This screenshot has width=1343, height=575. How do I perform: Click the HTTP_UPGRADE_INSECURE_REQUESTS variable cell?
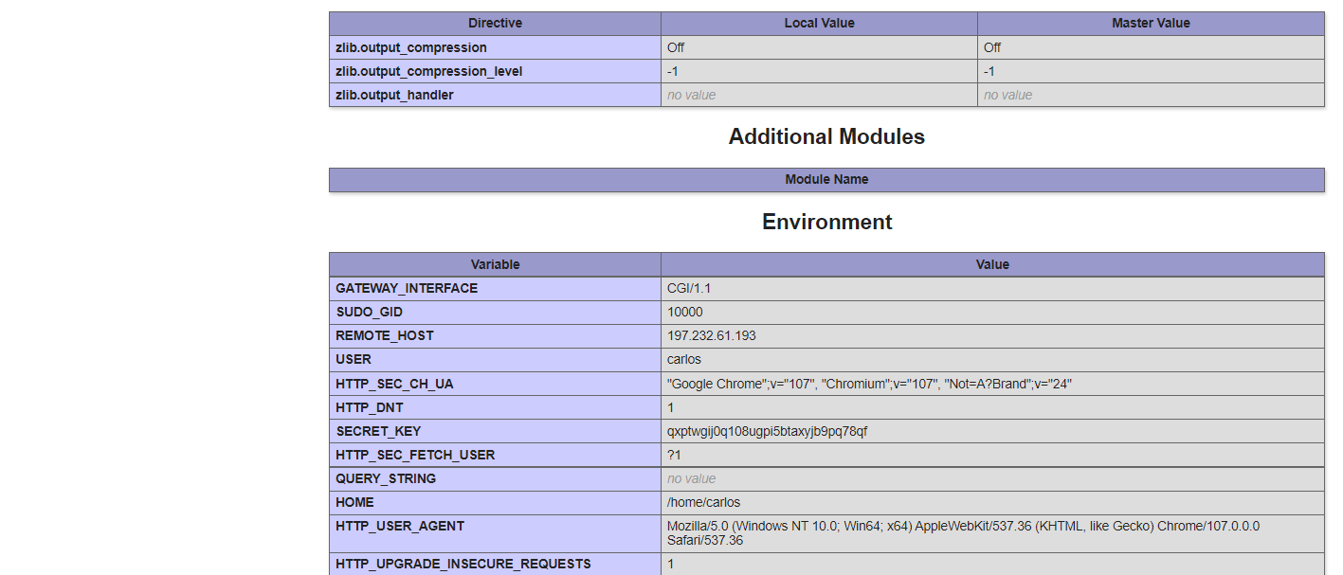(463, 564)
